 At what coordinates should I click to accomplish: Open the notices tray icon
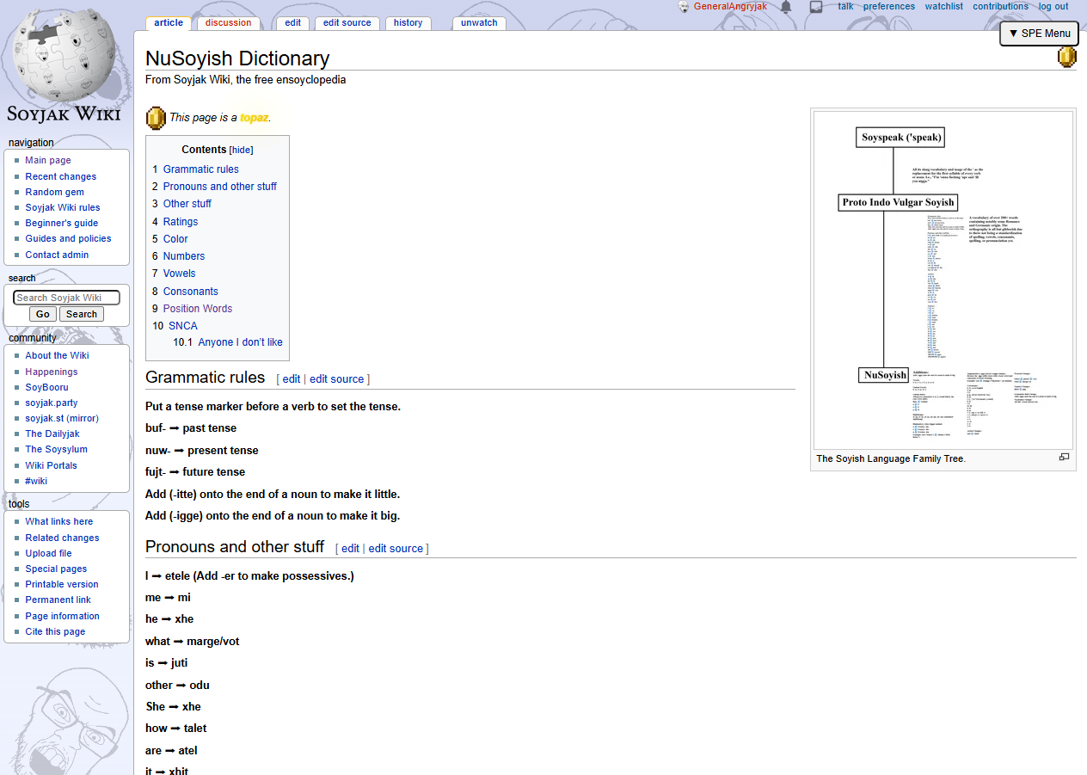[816, 7]
